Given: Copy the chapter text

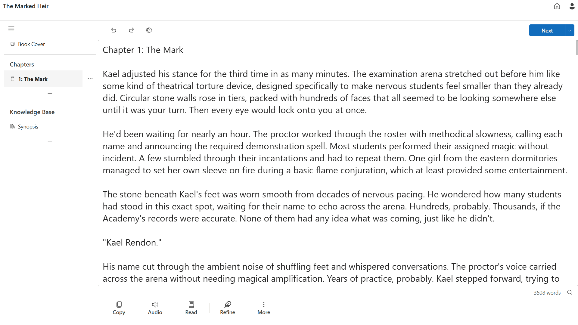Looking at the screenshot, I should point(119,308).
